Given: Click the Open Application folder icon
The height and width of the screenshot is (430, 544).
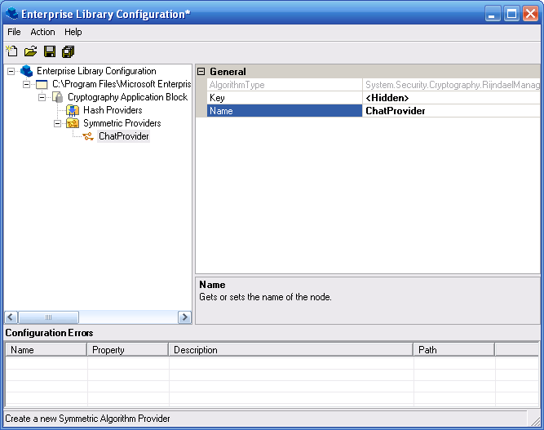Looking at the screenshot, I should click(x=30, y=51).
